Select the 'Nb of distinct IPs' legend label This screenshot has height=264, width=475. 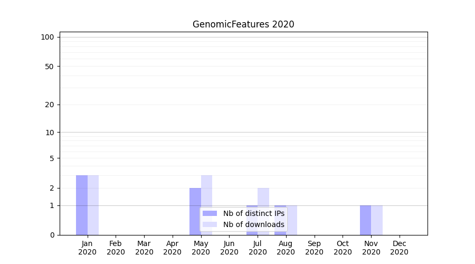point(253,213)
